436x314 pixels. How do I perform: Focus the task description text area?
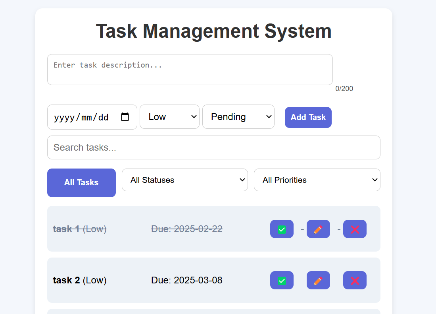click(x=190, y=70)
